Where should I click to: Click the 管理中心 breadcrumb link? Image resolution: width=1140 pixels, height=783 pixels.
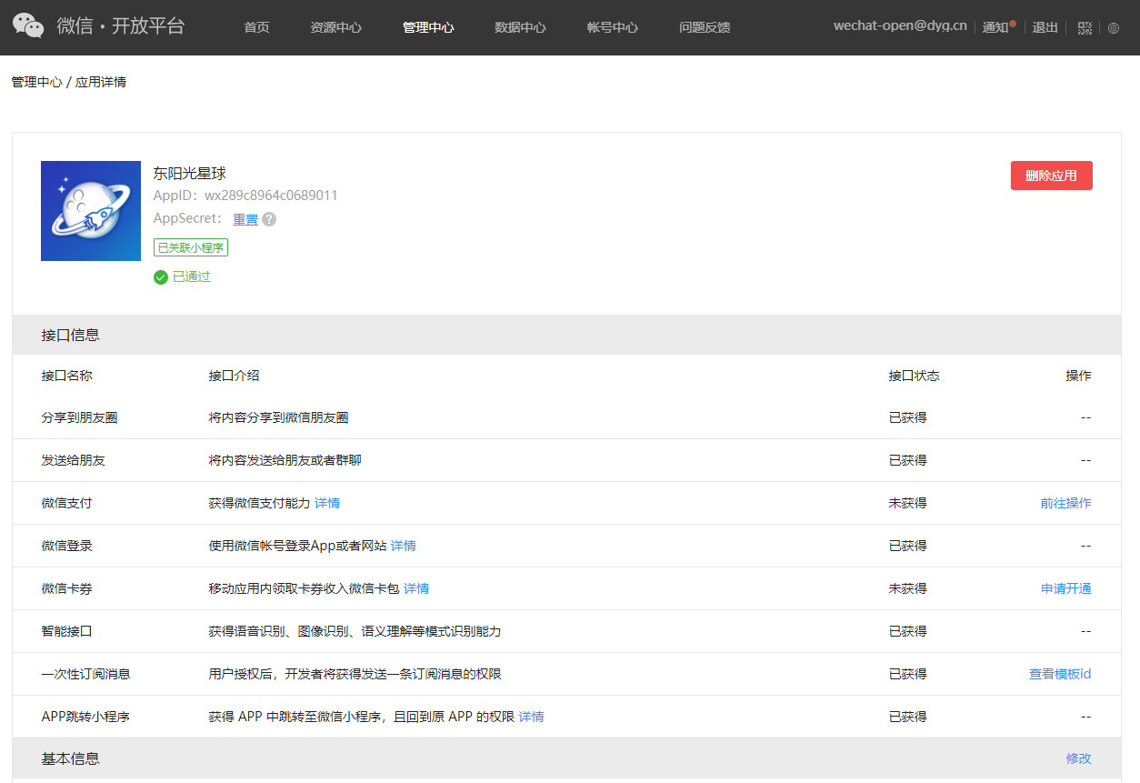pos(36,82)
